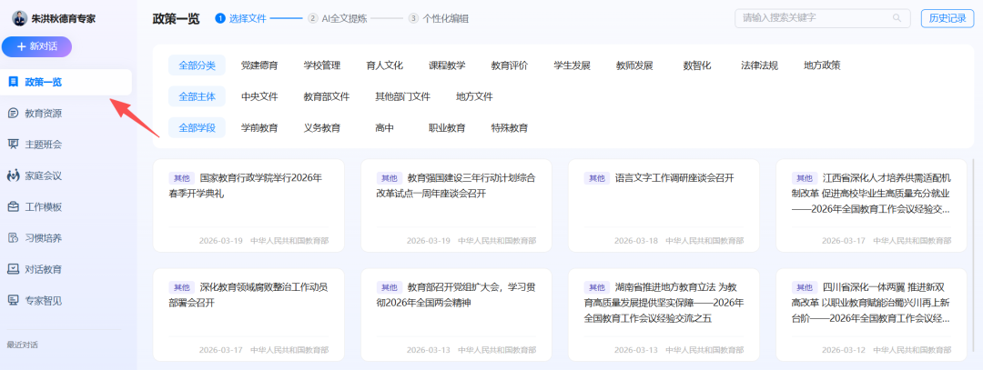Filter by 法律法规 category
The height and width of the screenshot is (370, 983).
click(759, 65)
